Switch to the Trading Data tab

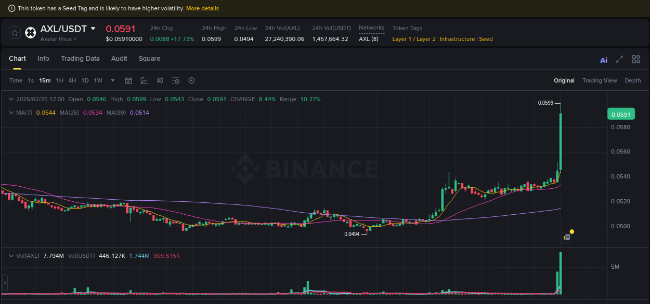80,59
